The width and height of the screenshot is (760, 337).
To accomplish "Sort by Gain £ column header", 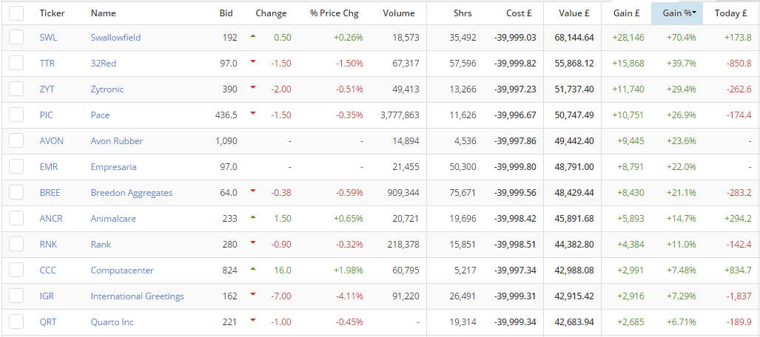I will click(x=626, y=13).
